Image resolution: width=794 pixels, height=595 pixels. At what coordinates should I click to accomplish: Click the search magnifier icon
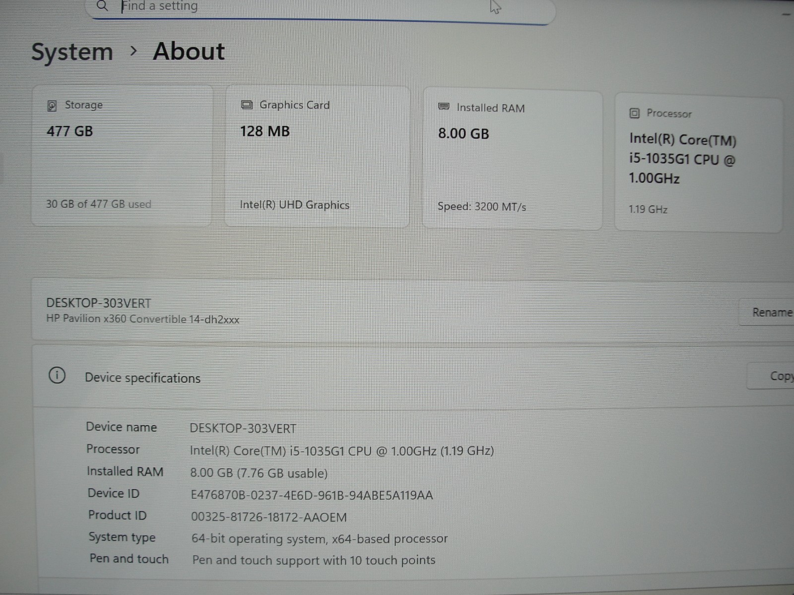click(102, 6)
